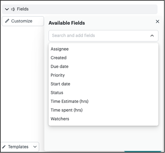This screenshot has width=165, height=153.
Task: Collapse the fields dropdown arrow
Action: (x=152, y=35)
